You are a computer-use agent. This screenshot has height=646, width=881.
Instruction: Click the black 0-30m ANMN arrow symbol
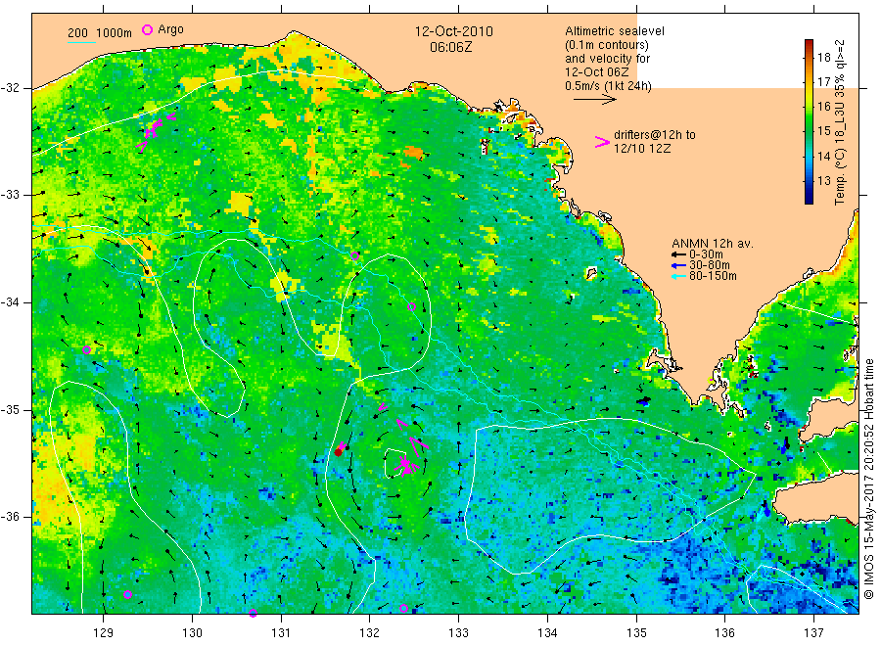(679, 254)
